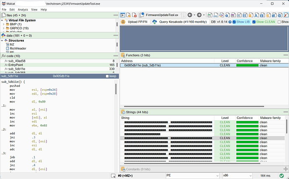Navigate back with the left arrow button
This screenshot has height=179, width=289.
[190, 15]
